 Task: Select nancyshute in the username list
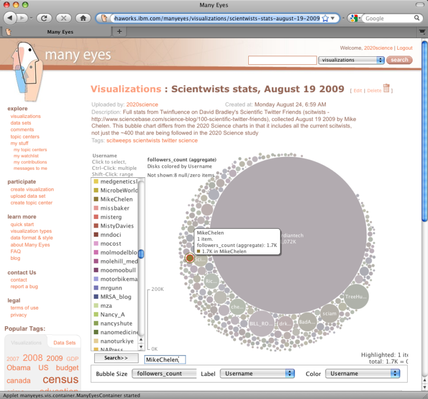pos(114,323)
